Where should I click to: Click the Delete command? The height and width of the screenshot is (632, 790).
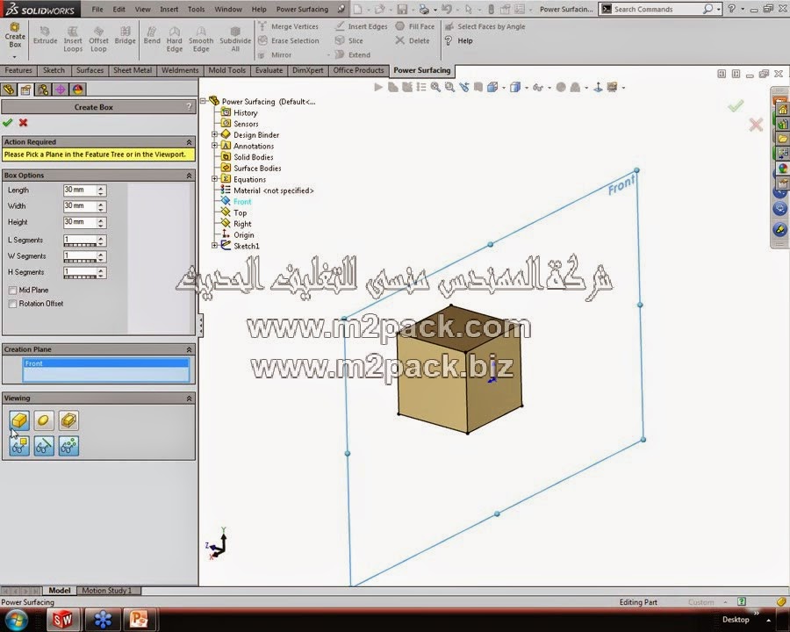coord(413,41)
